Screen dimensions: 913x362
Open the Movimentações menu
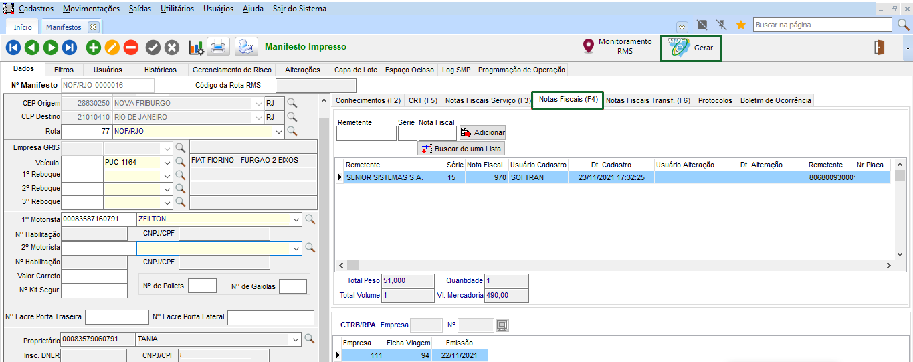91,9
